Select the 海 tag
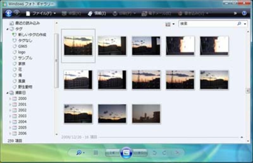 coord(17,75)
